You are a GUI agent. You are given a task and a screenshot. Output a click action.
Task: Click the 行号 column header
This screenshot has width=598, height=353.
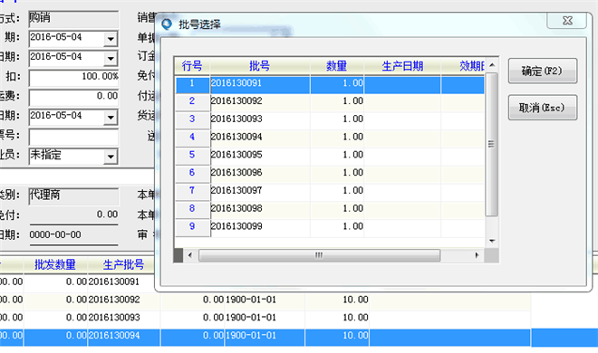click(x=192, y=66)
